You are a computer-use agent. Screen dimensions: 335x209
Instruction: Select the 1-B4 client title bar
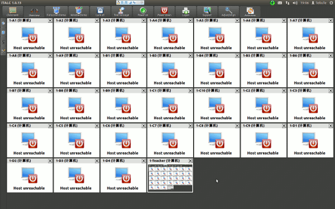(x=217, y=56)
